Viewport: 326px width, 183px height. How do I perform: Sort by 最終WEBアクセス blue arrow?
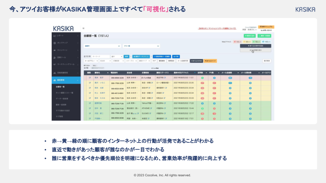[x=195, y=73]
